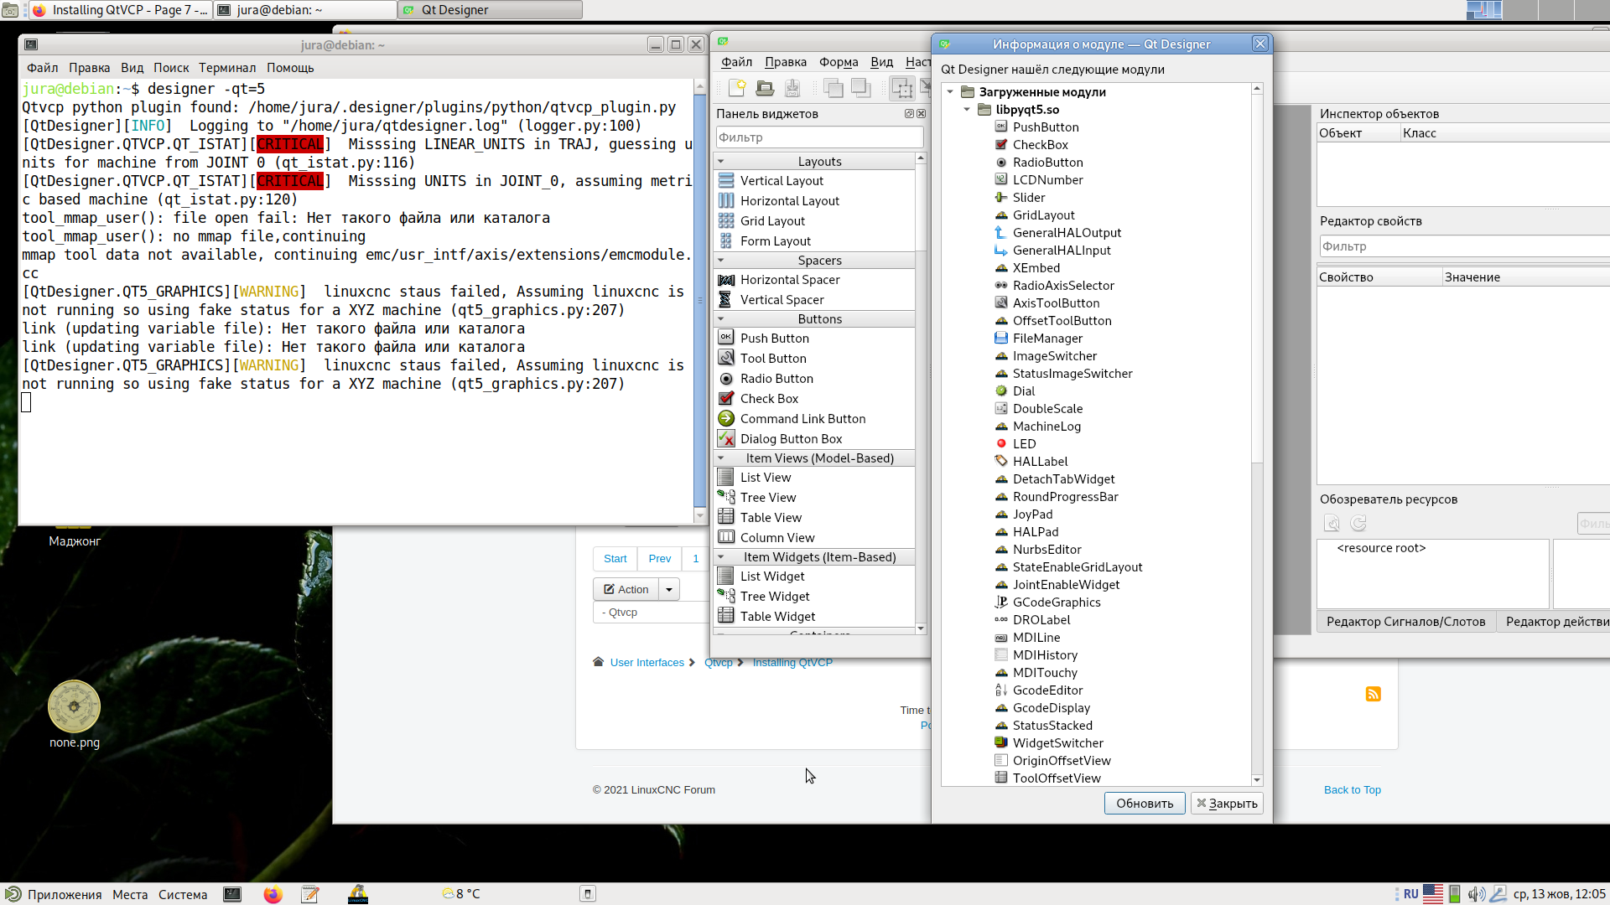Screen dimensions: 1610x905
Task: Select RoundProgressBar in loaded plugins tree
Action: (1065, 497)
